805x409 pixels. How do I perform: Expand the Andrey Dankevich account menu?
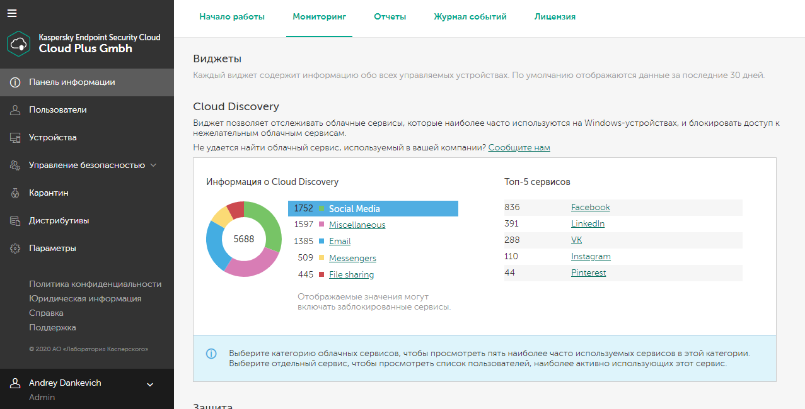click(150, 384)
